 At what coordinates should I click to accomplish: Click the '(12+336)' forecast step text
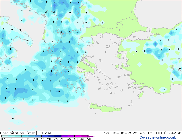pos(173,133)
